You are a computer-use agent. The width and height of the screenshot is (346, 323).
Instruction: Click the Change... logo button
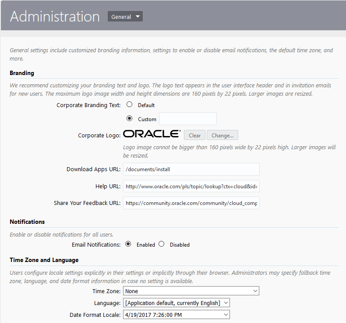coord(222,135)
